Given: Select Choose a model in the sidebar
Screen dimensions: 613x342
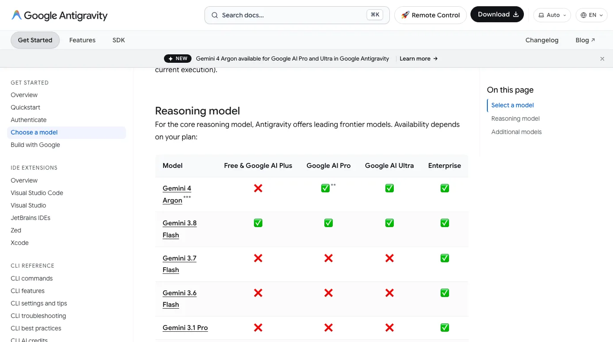Looking at the screenshot, I should coord(66,132).
